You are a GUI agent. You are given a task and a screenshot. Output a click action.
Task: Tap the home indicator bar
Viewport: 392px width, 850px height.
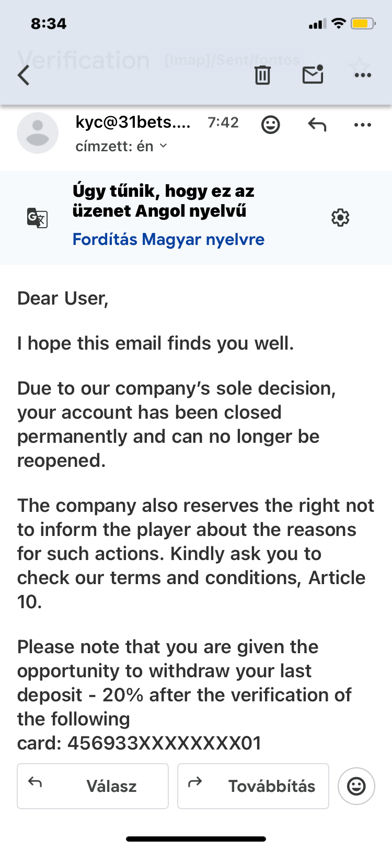[x=196, y=839]
